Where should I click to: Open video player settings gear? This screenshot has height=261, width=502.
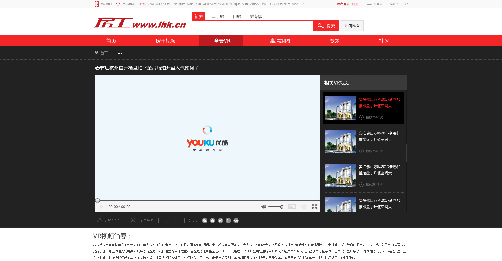point(304,207)
